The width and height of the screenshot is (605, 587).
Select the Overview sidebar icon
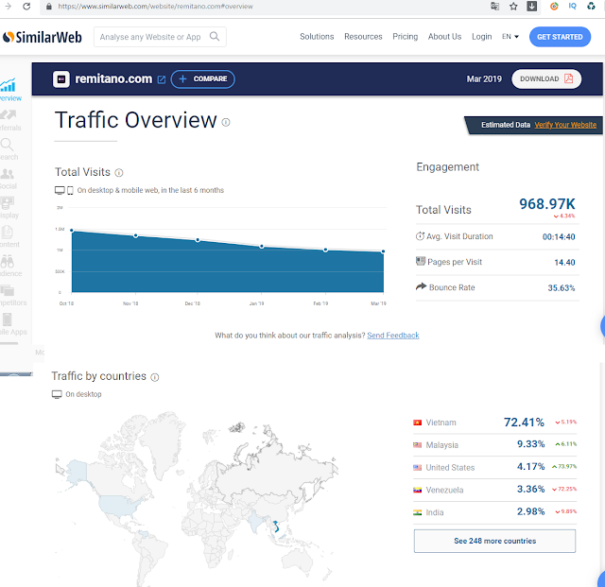9,85
